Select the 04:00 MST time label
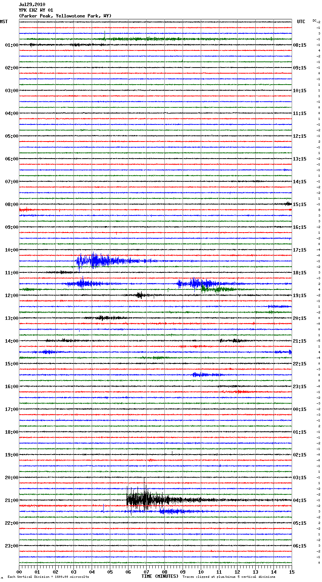 pyautogui.click(x=12, y=113)
